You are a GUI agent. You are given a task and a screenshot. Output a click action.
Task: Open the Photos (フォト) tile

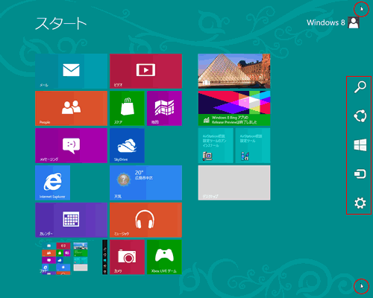click(72, 257)
